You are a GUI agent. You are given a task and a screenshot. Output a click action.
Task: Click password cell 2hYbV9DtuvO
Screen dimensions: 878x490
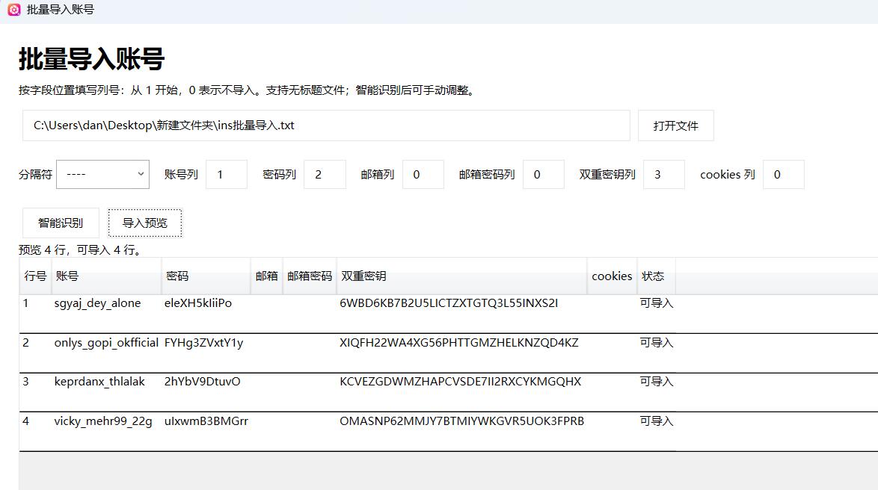[202, 382]
